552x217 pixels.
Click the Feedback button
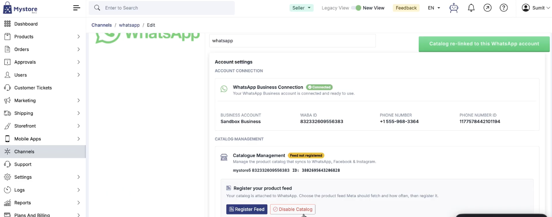click(406, 8)
